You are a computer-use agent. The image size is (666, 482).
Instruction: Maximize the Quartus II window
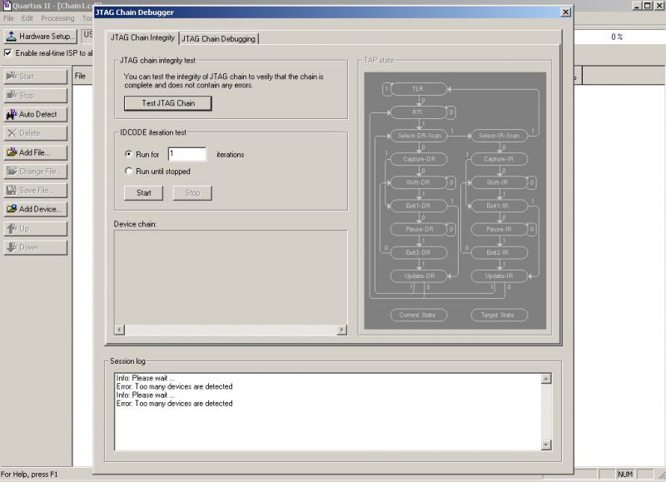[648, 6]
